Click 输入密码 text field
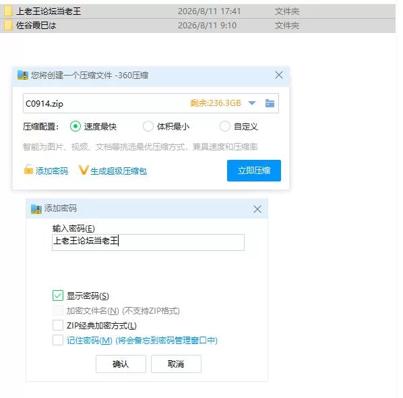The height and width of the screenshot is (398, 403). click(x=148, y=242)
